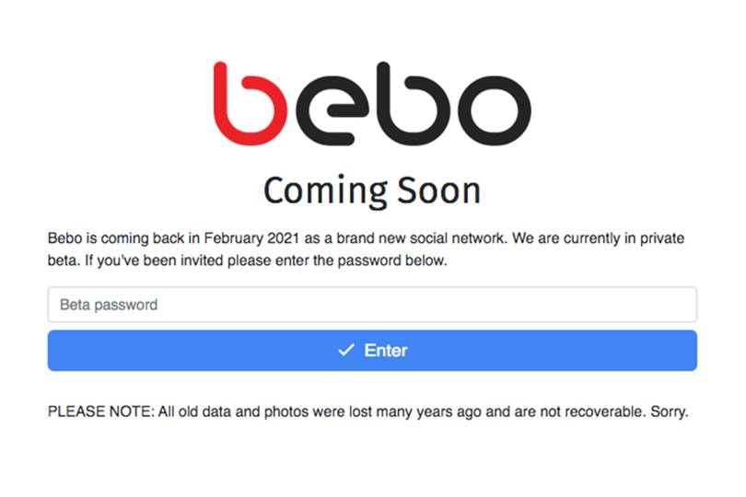
Task: Click the "Enter" label text
Action: pyautogui.click(x=385, y=350)
